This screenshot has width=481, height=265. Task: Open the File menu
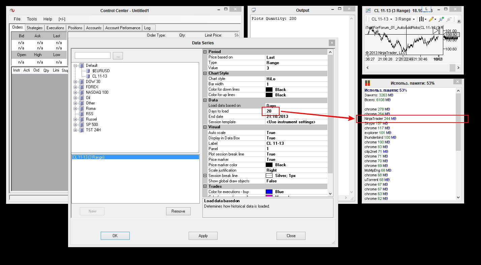point(17,19)
